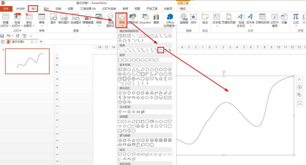Open 在线文字云 word cloud tool
Screen dimensions: 306x165
[x=241, y=21]
